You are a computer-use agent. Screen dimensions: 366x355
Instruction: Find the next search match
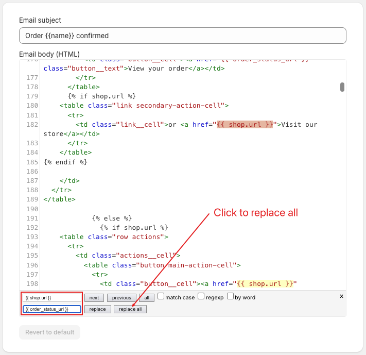[x=94, y=298]
